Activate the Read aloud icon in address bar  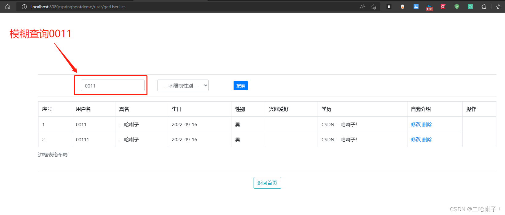[x=363, y=7]
